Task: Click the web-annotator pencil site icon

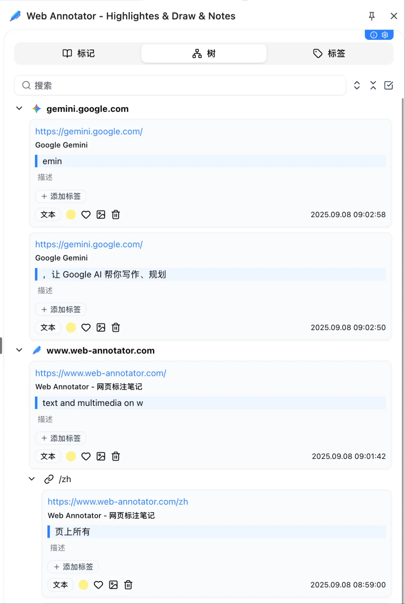Action: click(36, 350)
